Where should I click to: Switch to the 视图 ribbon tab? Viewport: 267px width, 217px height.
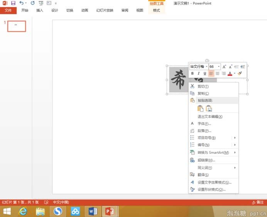140,10
